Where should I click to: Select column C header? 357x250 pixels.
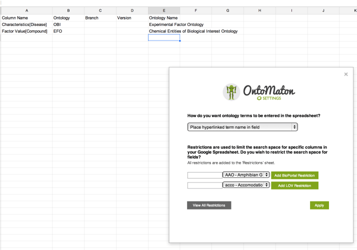[100, 10]
